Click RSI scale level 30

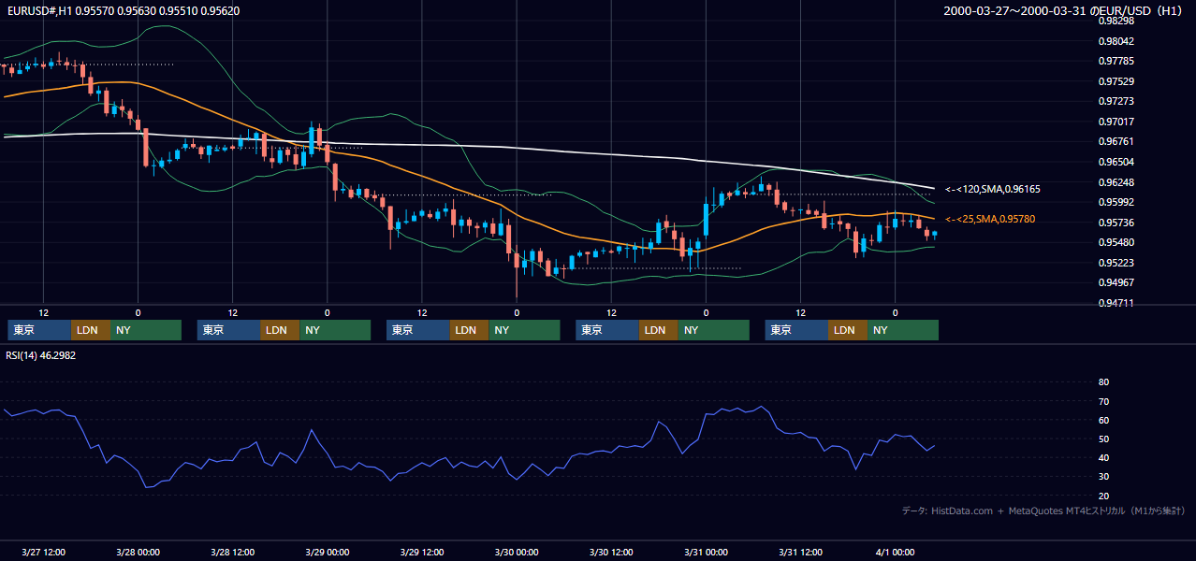[1103, 477]
